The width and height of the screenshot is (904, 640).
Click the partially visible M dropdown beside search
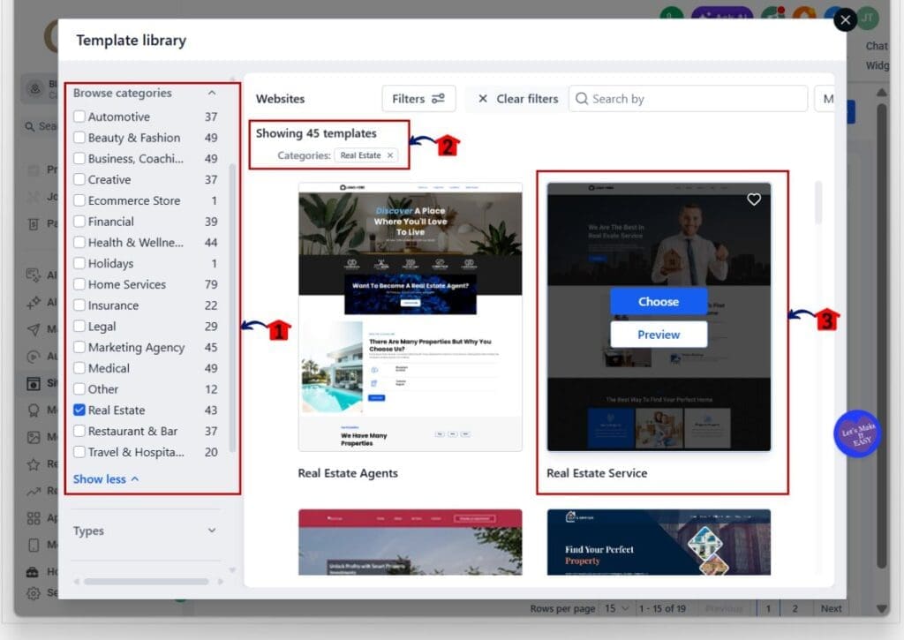click(825, 99)
